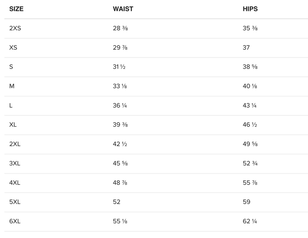Click waist value 52 for 5XL
The width and height of the screenshot is (308, 238).
tap(117, 202)
